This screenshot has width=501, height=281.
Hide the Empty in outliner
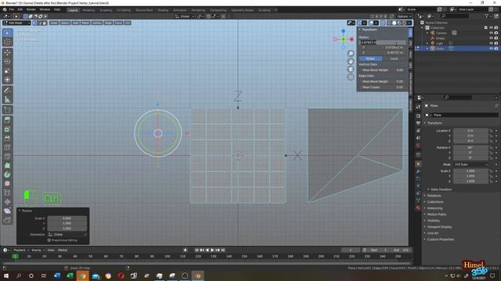[x=491, y=38]
